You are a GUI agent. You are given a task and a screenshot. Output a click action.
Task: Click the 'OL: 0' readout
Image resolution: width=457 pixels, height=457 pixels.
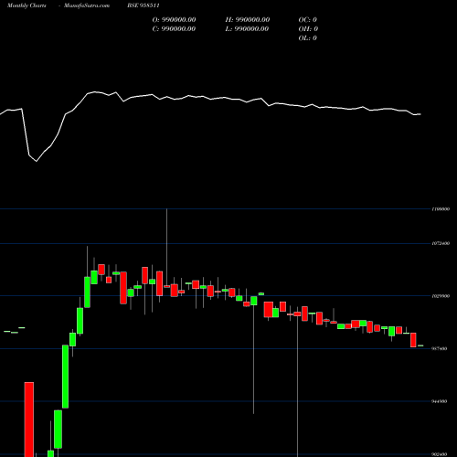point(308,38)
